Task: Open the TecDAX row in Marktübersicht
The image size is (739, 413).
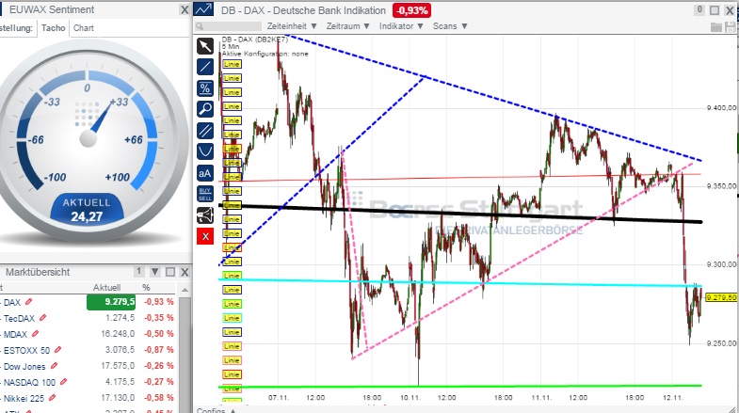Action: (88, 318)
